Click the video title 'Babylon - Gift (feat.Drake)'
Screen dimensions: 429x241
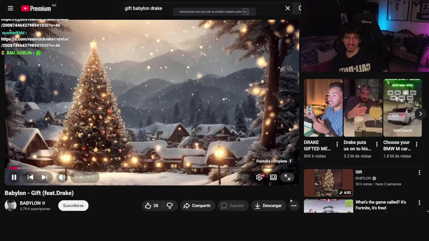click(x=39, y=193)
